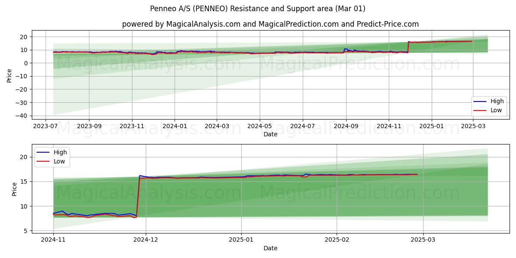Click the bottom chart x-axis label '2025-02'
516x258 pixels.
(x=337, y=240)
